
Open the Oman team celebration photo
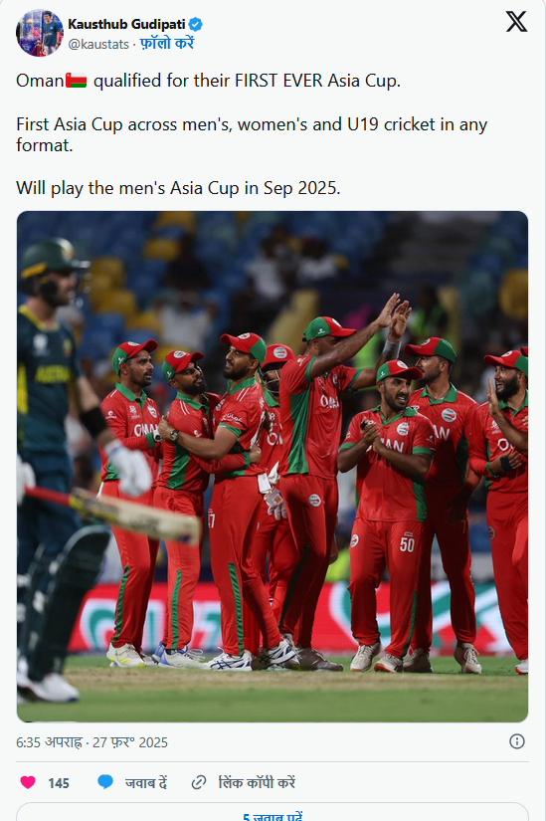pos(273,467)
